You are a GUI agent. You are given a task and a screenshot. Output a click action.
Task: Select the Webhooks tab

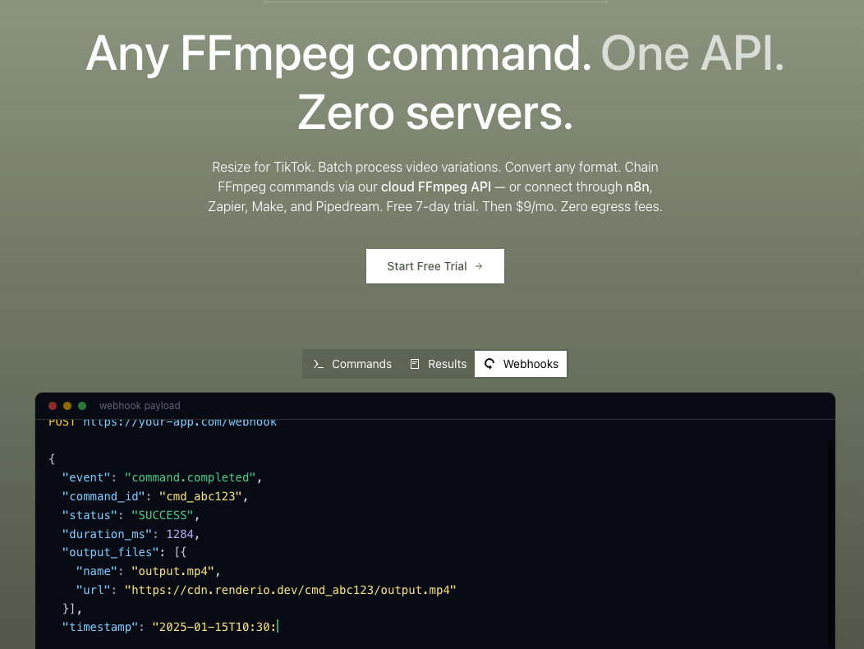tap(521, 364)
